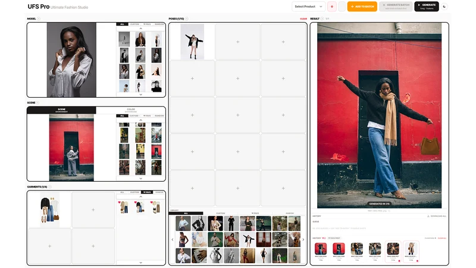Select the ALL tab in the pose library
The image size is (476, 268).
pos(186,213)
